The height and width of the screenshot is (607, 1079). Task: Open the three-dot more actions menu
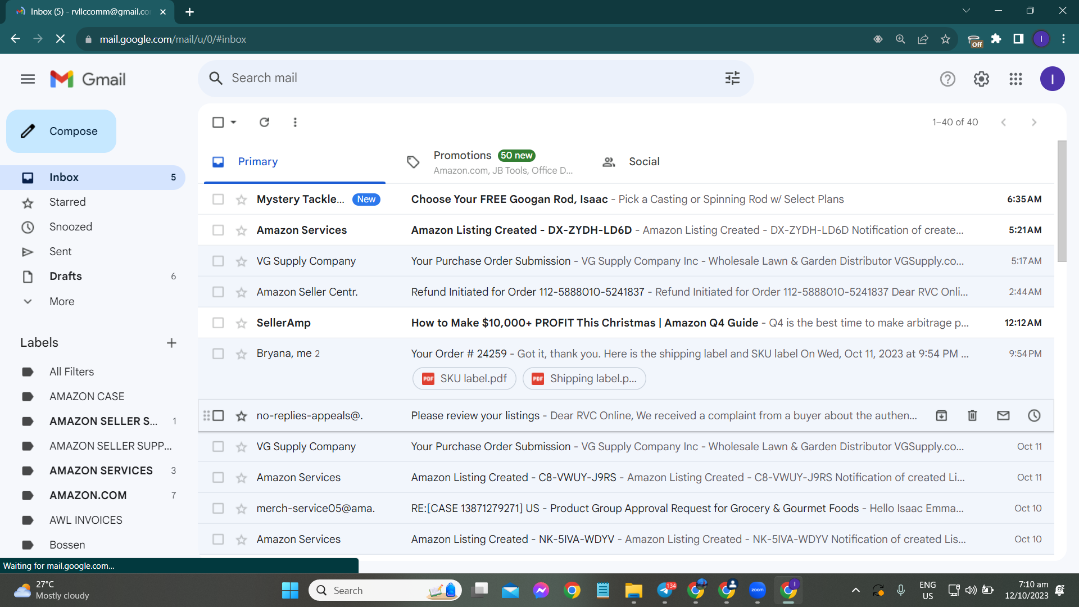click(295, 122)
